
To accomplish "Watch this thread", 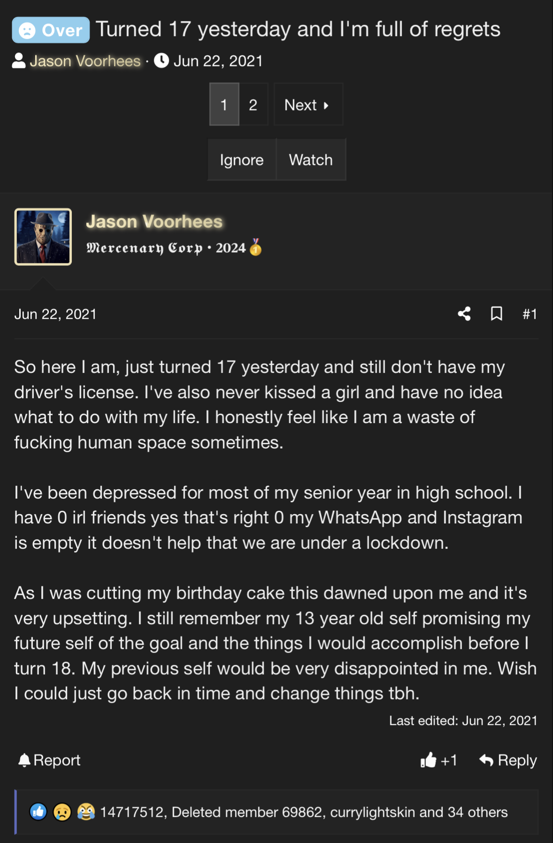I will pos(311,160).
